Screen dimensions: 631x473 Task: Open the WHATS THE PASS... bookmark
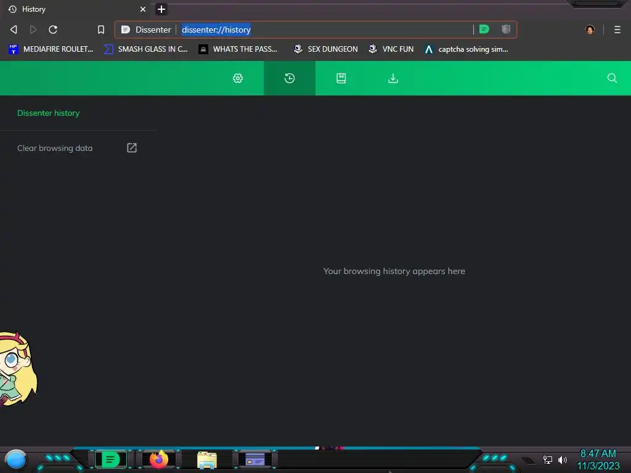tap(238, 49)
